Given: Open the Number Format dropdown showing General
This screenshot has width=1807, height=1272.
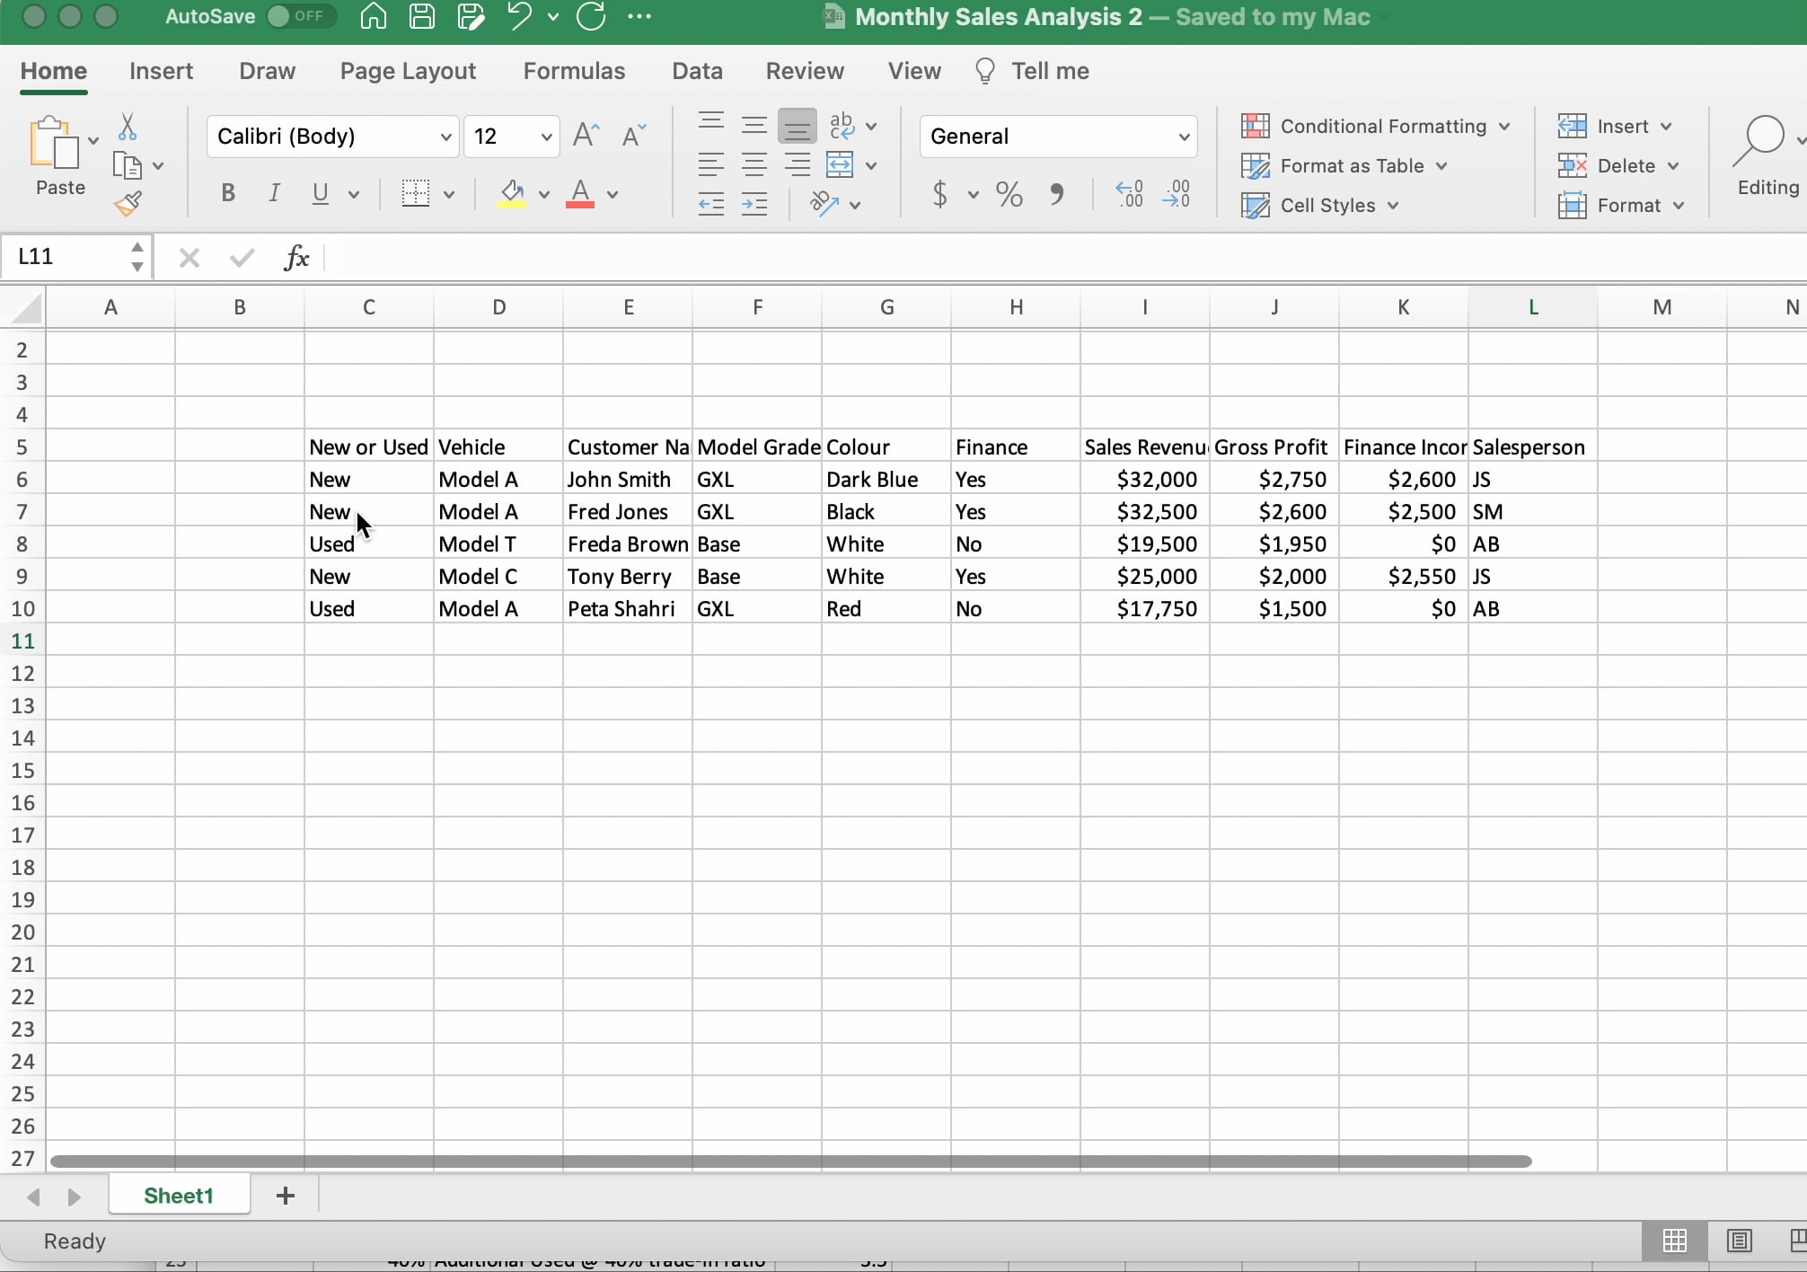Looking at the screenshot, I should (1058, 136).
